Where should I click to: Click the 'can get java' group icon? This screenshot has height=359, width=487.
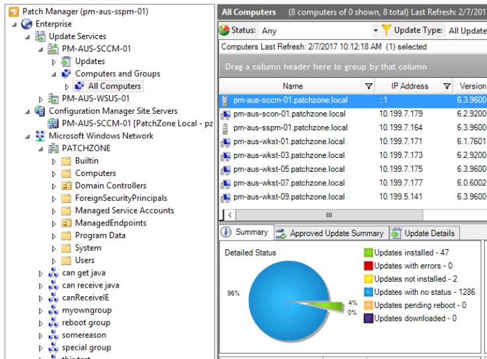(53, 273)
